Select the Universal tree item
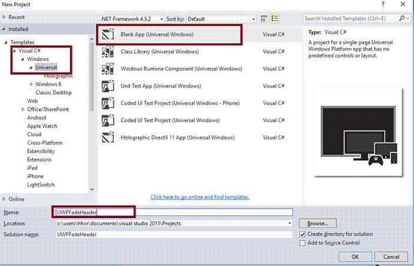This screenshot has width=414, height=266. [46, 67]
